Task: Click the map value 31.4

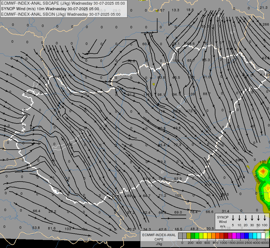Action: click(225, 211)
